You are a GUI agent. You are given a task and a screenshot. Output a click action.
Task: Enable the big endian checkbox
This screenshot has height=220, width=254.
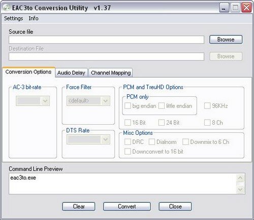pyautogui.click(x=128, y=106)
